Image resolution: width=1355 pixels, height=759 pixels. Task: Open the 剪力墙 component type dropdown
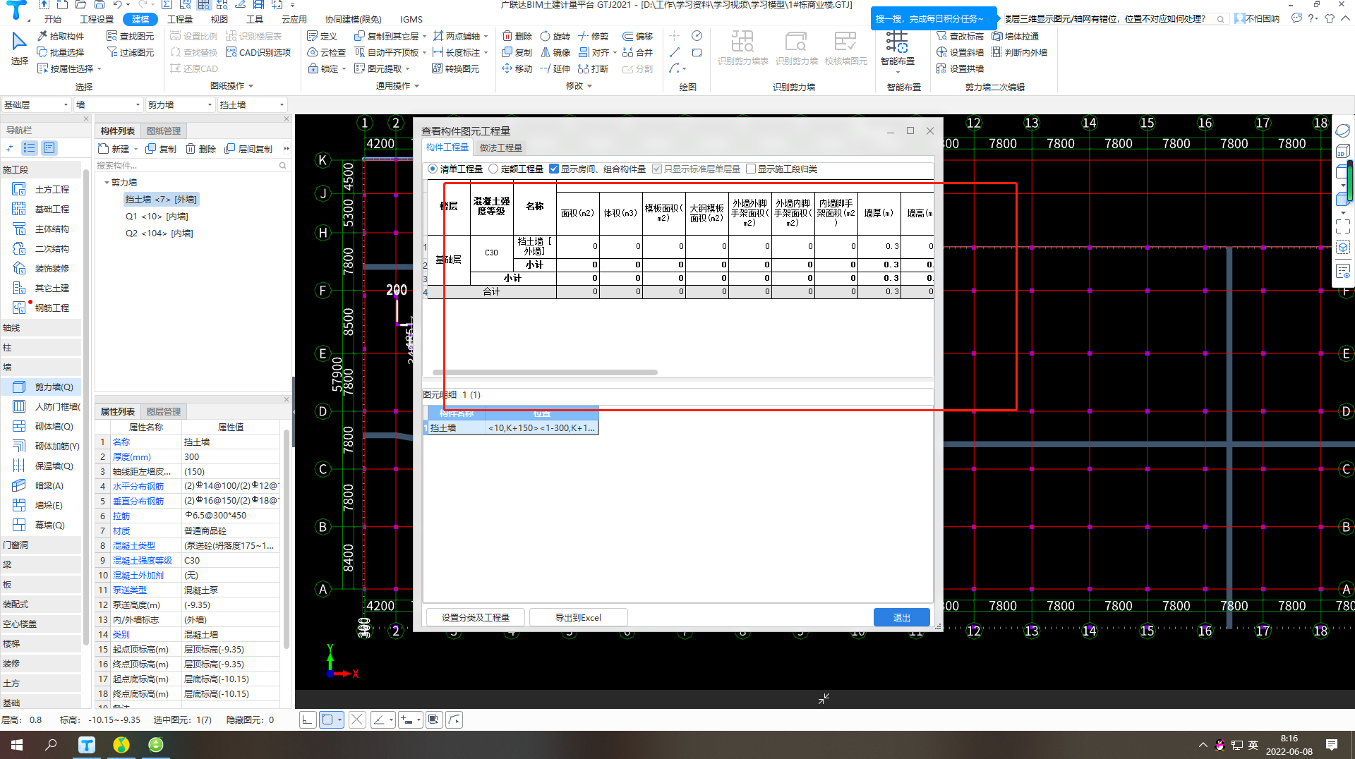click(179, 104)
